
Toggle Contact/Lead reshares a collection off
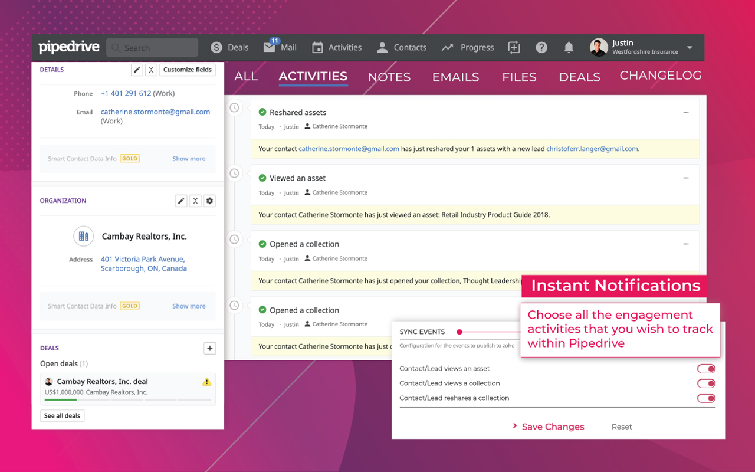(x=705, y=398)
